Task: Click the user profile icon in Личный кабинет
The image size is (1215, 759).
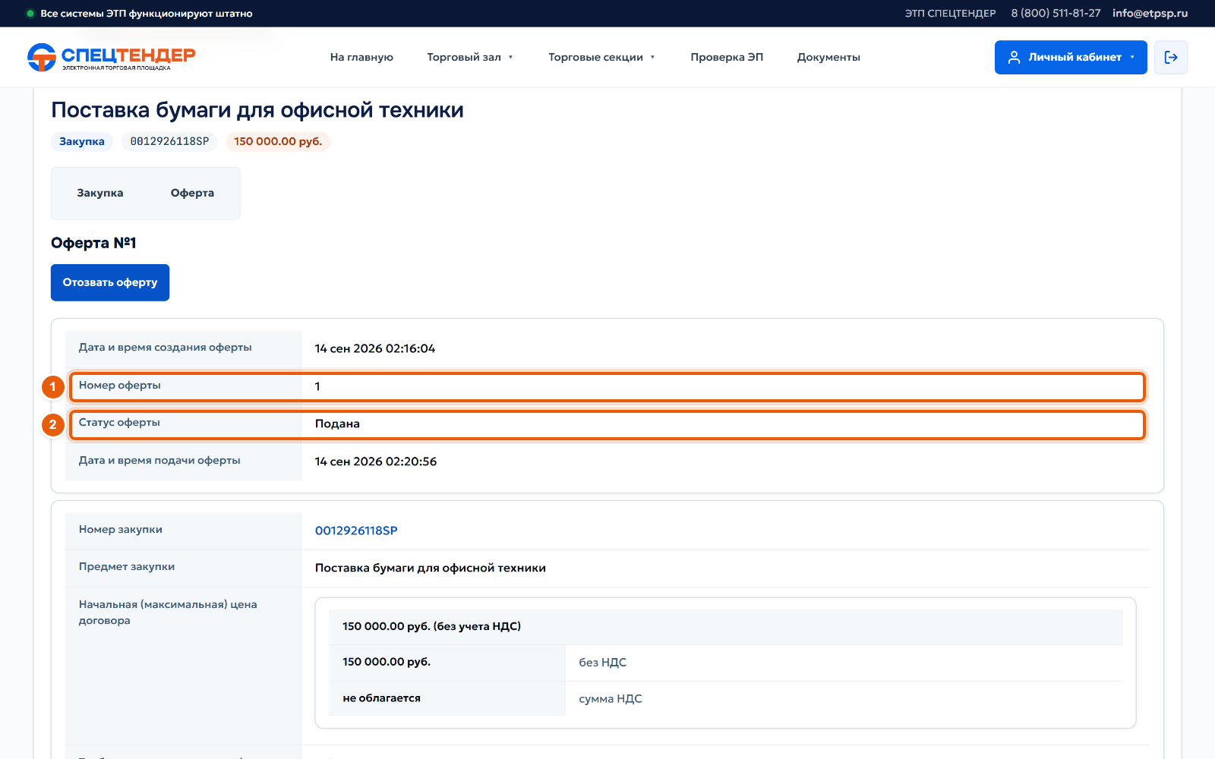Action: [x=1014, y=57]
